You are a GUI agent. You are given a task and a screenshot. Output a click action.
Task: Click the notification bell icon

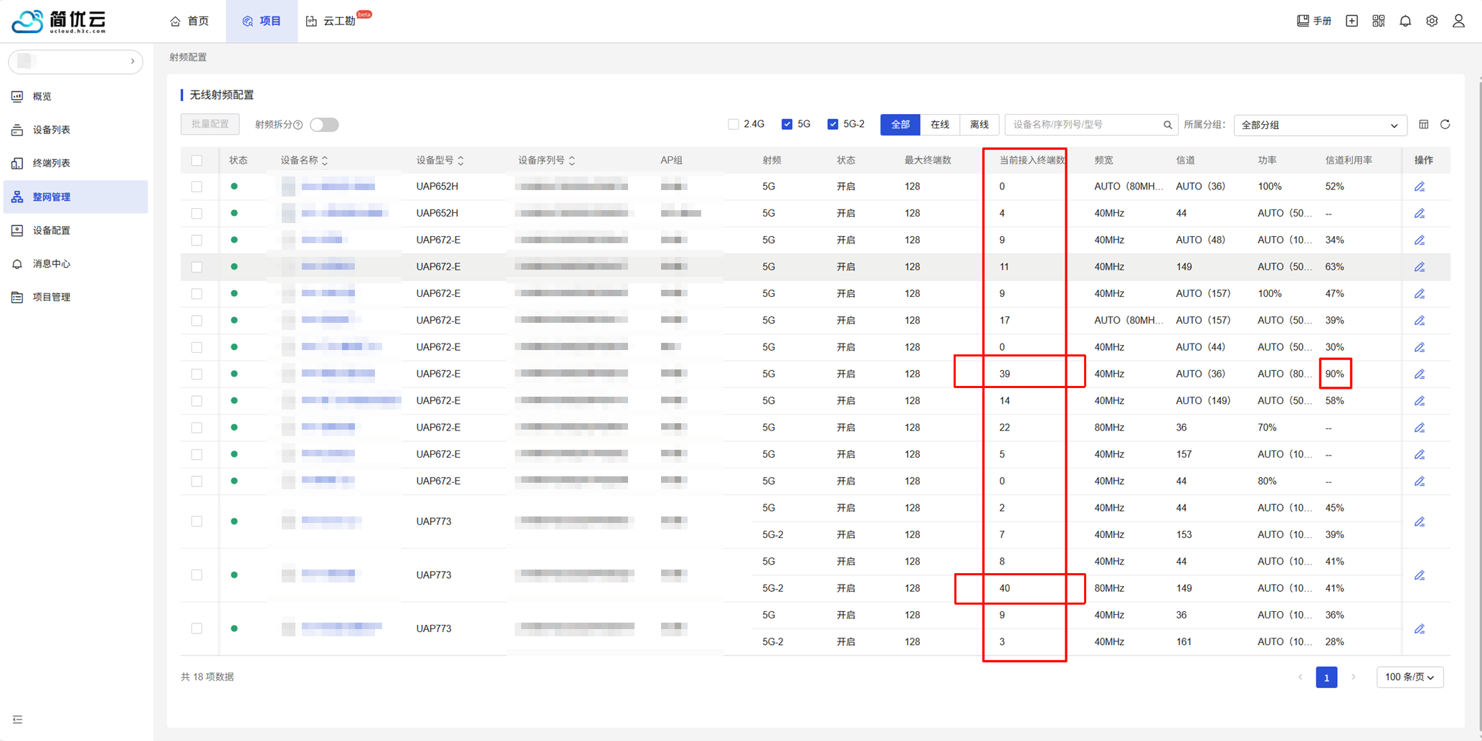pyautogui.click(x=1405, y=21)
